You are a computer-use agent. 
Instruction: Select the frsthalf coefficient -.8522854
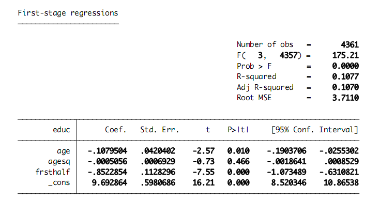point(108,172)
